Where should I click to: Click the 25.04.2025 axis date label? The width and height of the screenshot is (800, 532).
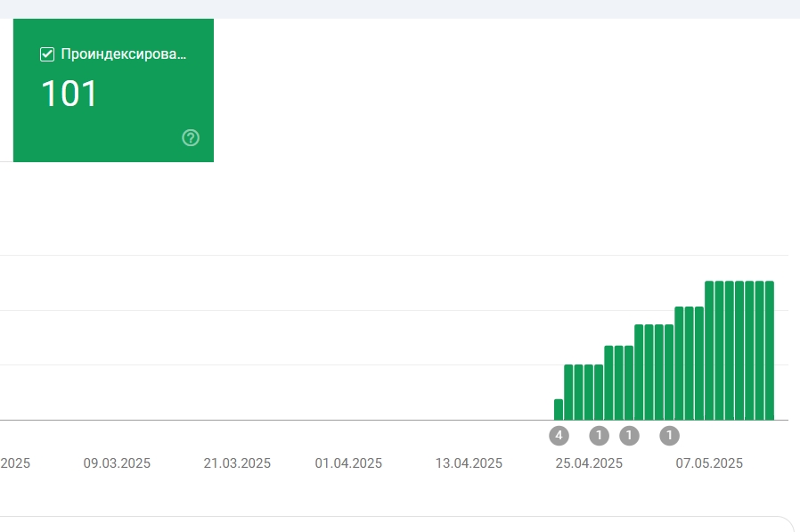click(x=589, y=463)
